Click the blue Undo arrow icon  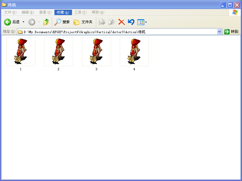pyautogui.click(x=131, y=22)
